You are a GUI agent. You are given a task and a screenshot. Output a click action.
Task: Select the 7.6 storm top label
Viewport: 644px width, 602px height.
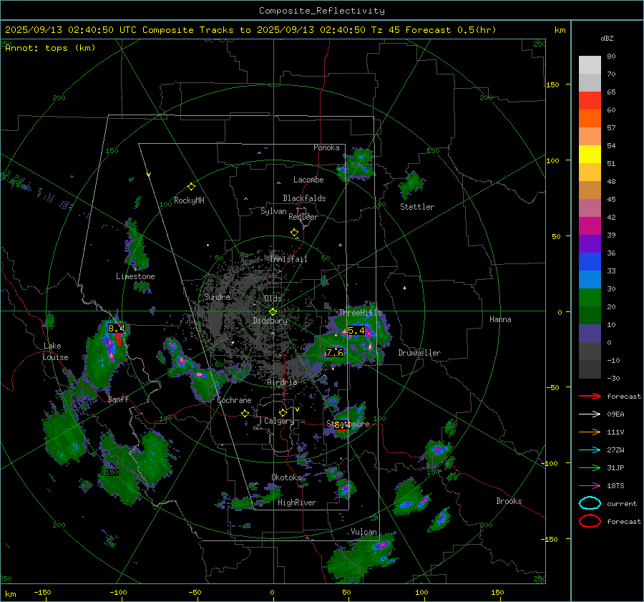point(335,352)
